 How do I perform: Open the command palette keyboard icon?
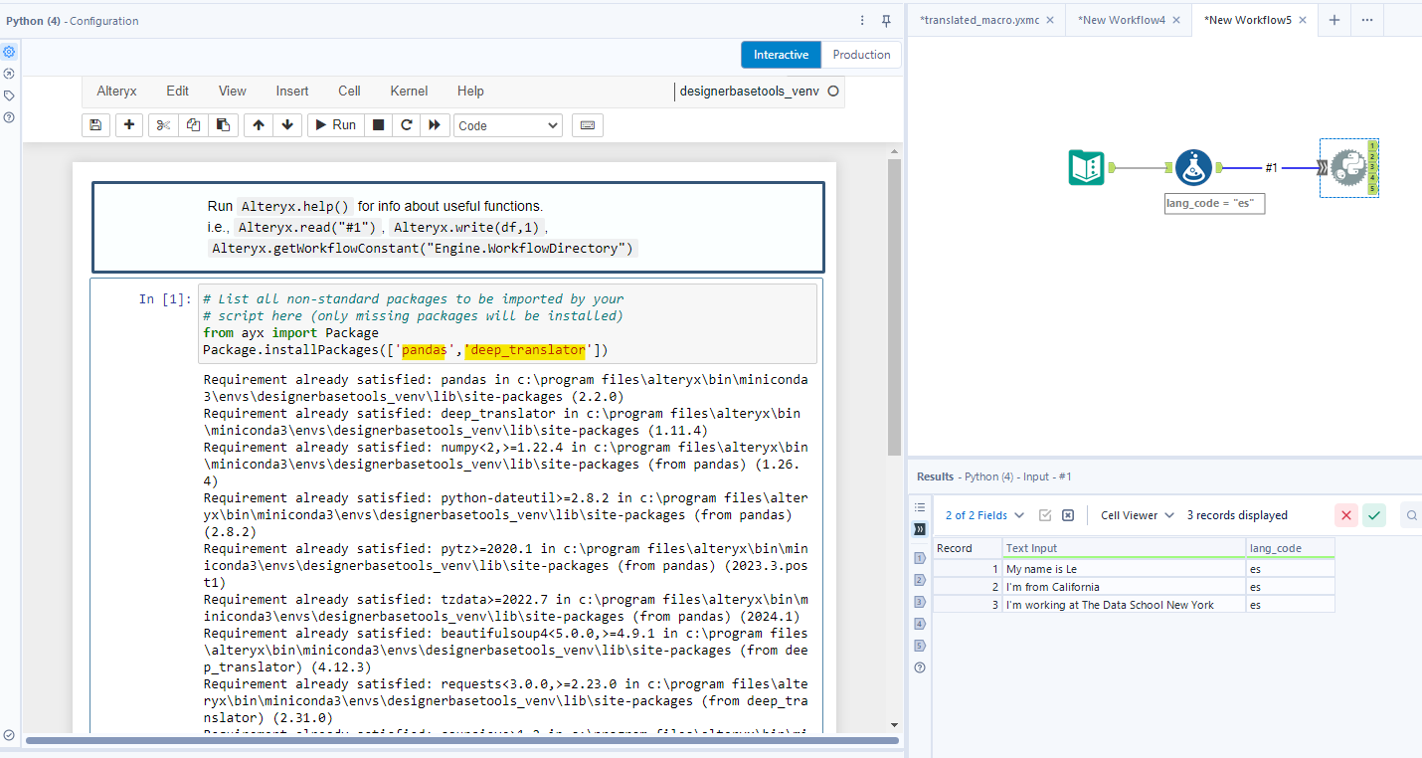click(587, 125)
